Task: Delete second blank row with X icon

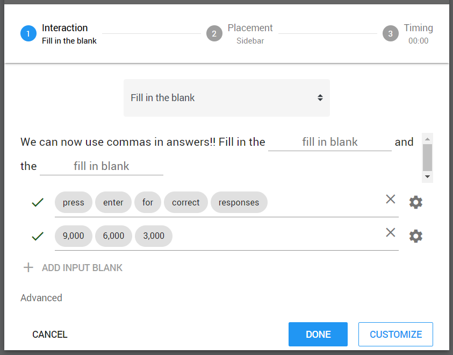Action: (390, 232)
